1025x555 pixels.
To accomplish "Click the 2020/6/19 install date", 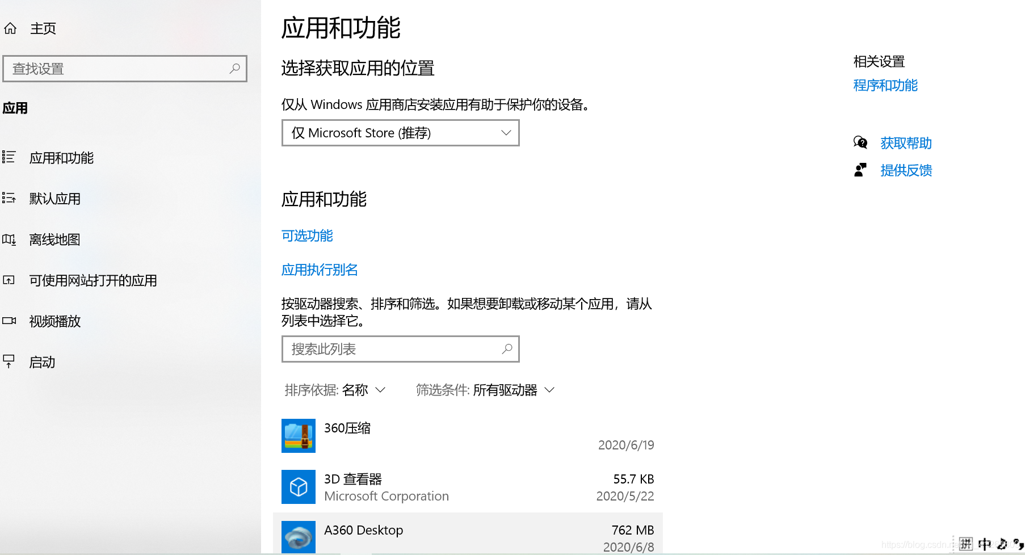I will coord(626,445).
